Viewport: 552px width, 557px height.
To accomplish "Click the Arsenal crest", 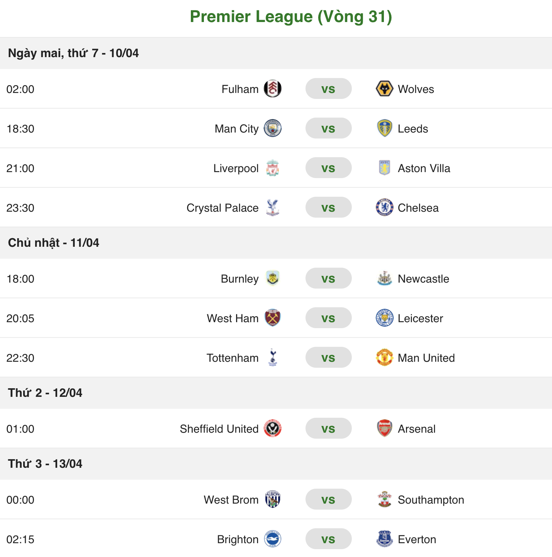I will pos(384,429).
